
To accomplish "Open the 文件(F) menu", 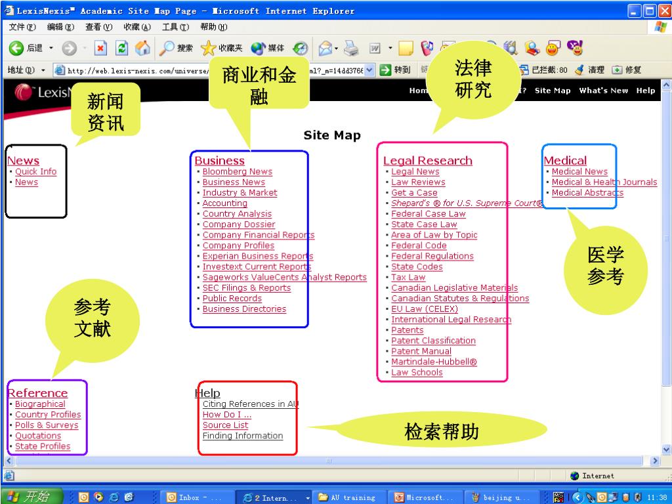I will pos(22,27).
